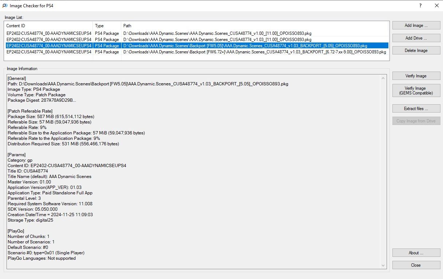
Task: Click the Storage Type: digital25 line
Action: [x=30, y=220]
